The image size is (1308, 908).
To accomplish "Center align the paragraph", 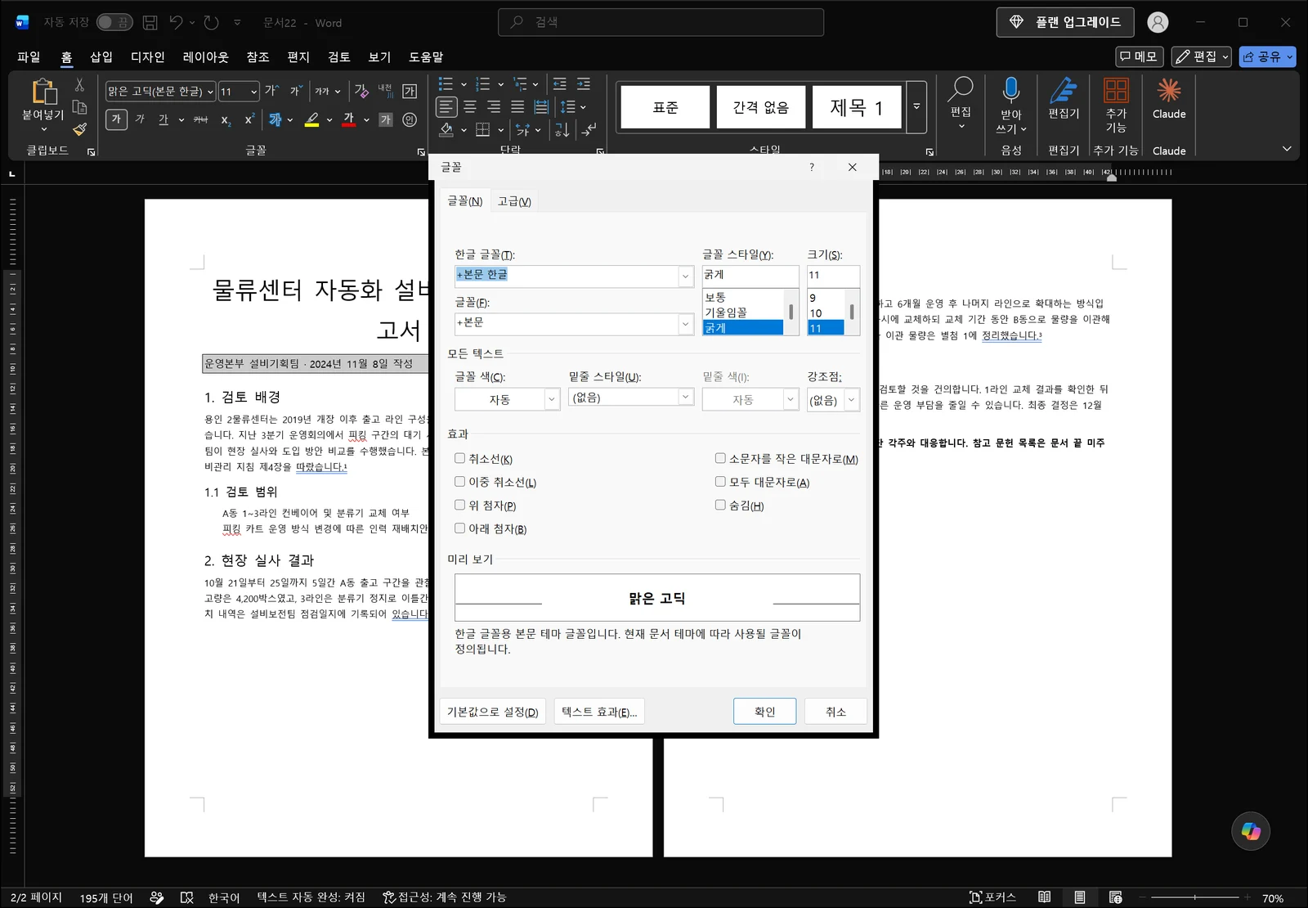I will pos(470,107).
